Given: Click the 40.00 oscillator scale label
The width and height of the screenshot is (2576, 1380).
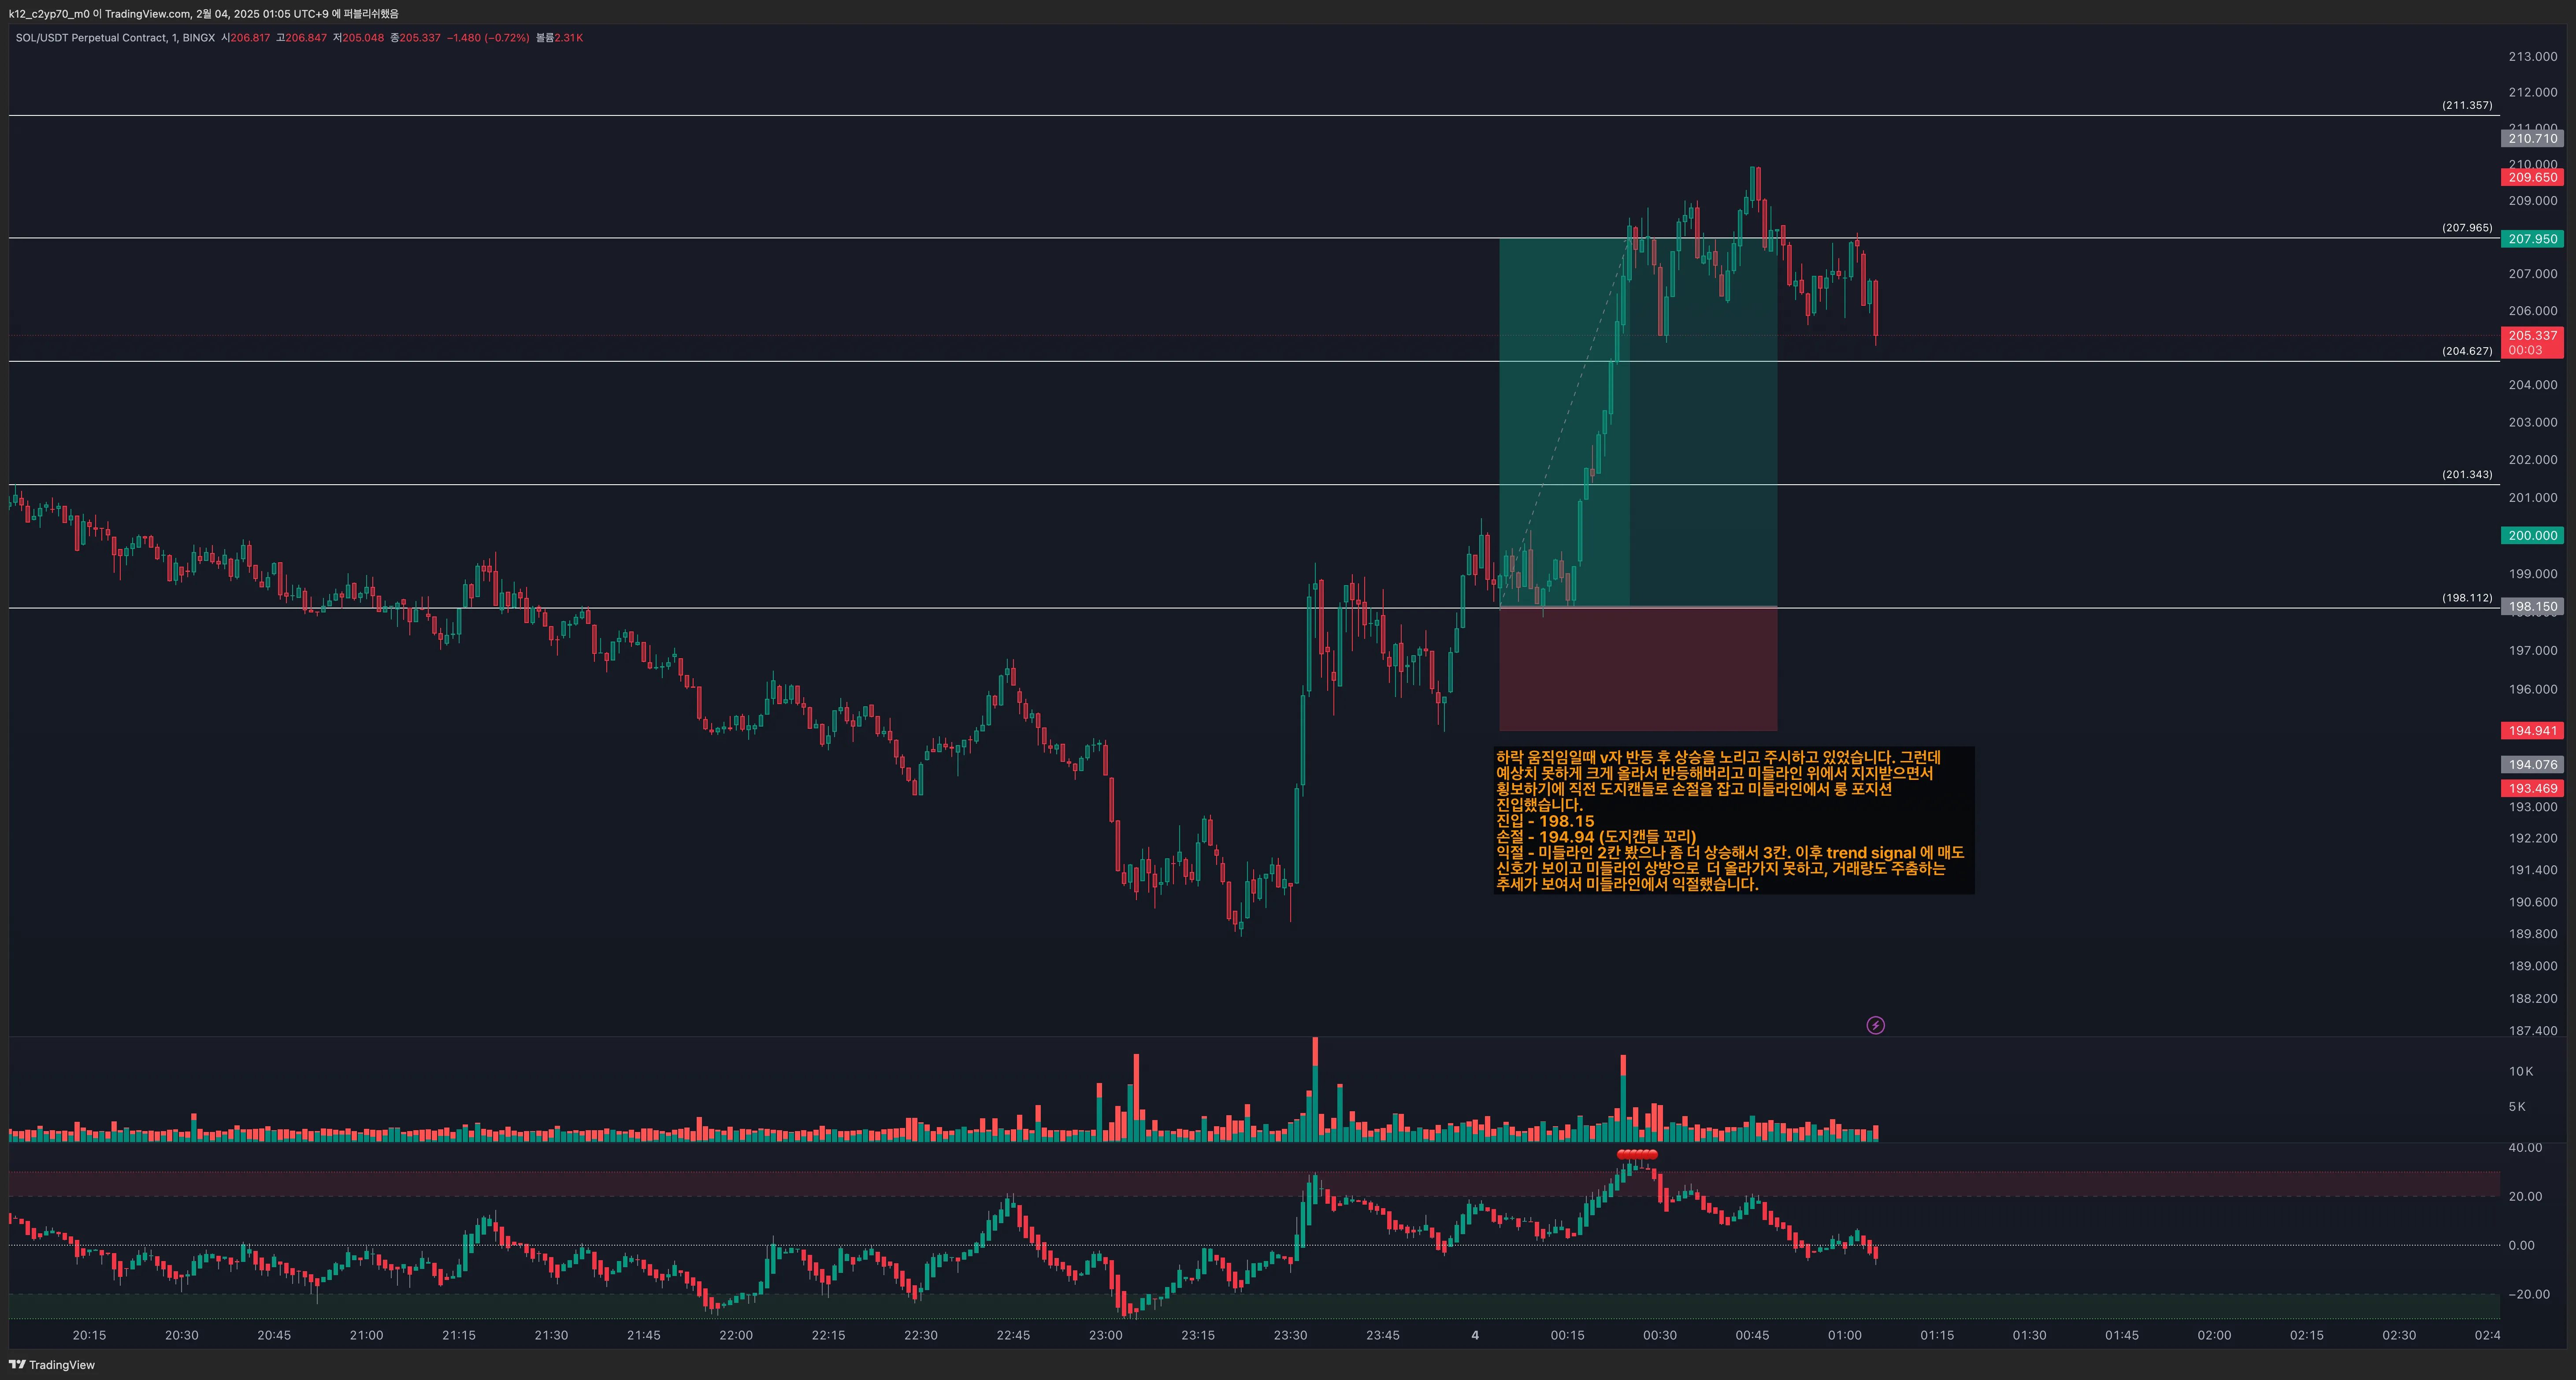Looking at the screenshot, I should [x=2525, y=1147].
